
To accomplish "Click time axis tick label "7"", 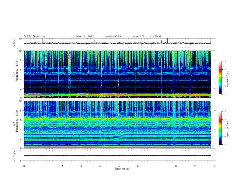I will tap(157, 166).
